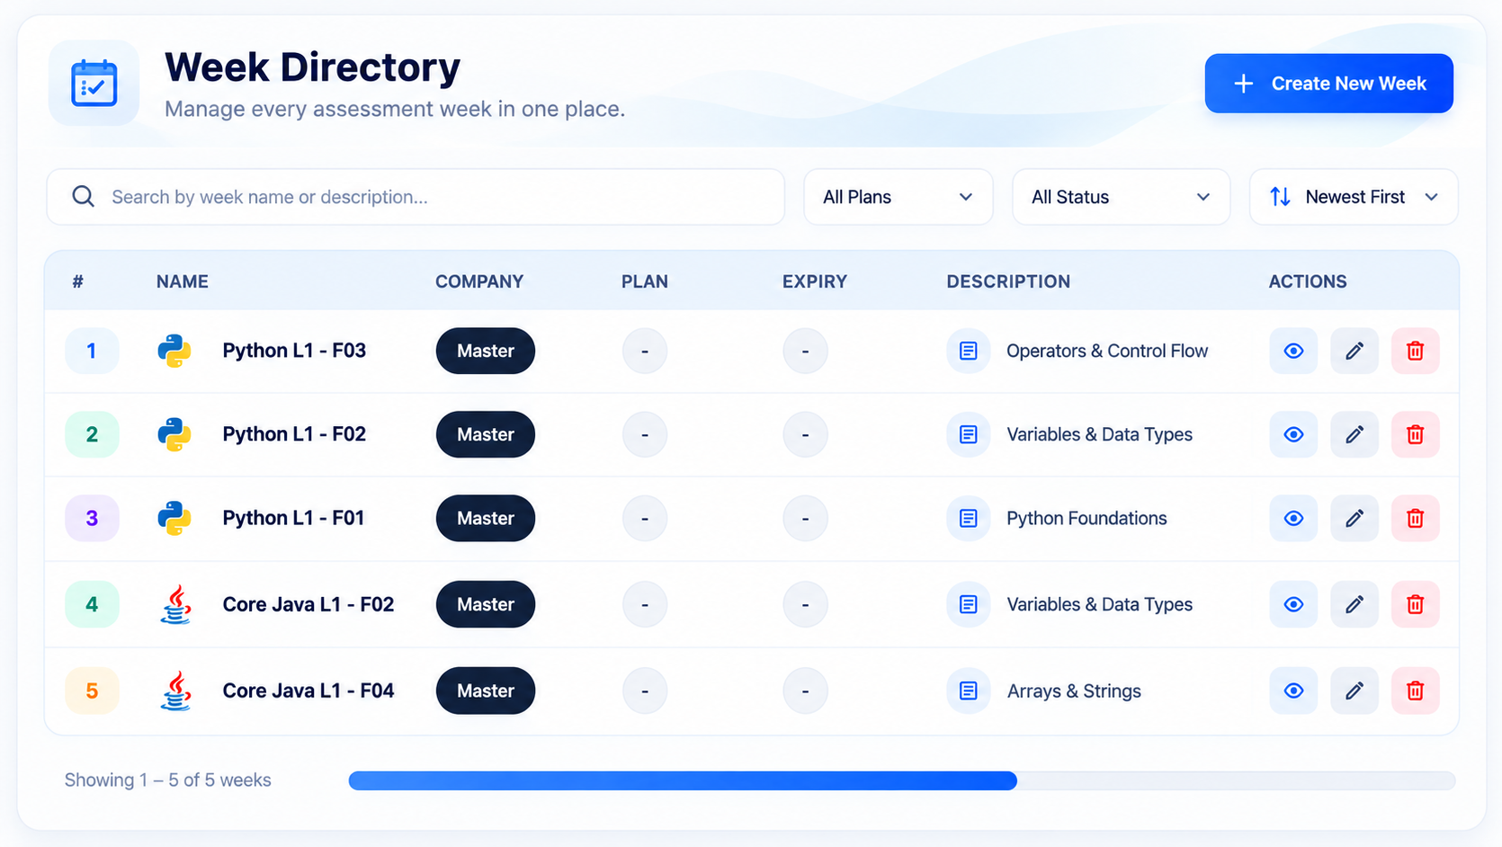View the Core Java L1 - F02 week details
This screenshot has height=847, width=1502.
(x=1293, y=604)
